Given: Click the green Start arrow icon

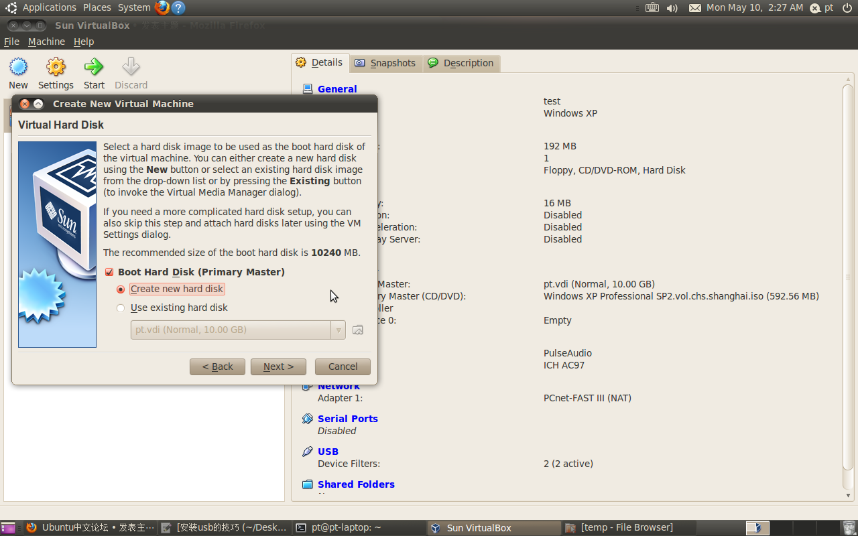Looking at the screenshot, I should pos(94,67).
